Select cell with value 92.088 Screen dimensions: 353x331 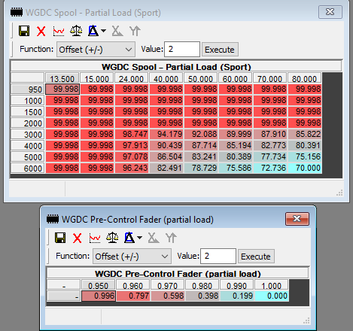click(x=201, y=134)
